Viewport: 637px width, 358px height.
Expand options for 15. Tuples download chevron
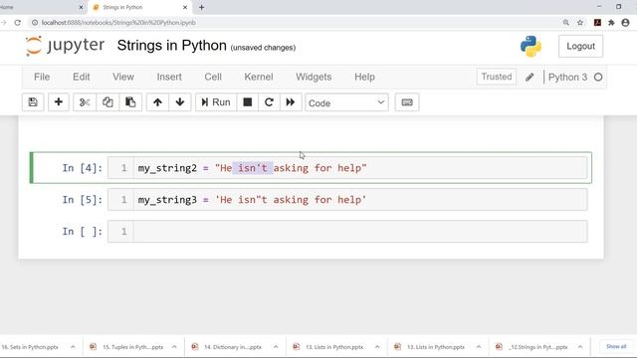click(x=174, y=347)
